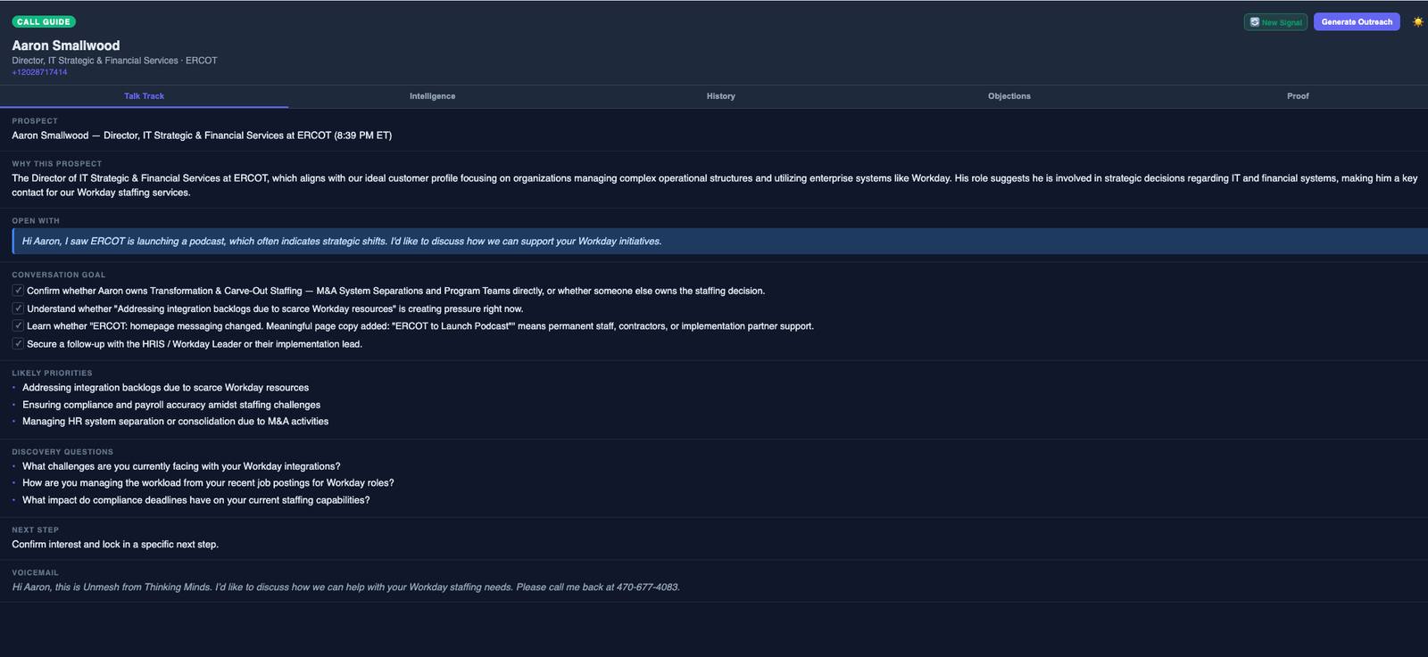1428x657 pixels.
Task: Open the Proof tab
Action: pyautogui.click(x=1298, y=96)
